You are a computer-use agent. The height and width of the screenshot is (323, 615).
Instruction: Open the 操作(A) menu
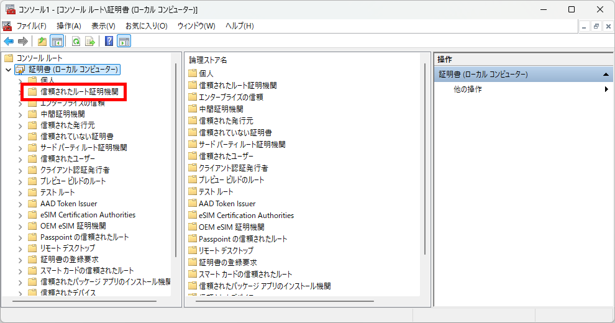pyautogui.click(x=69, y=26)
